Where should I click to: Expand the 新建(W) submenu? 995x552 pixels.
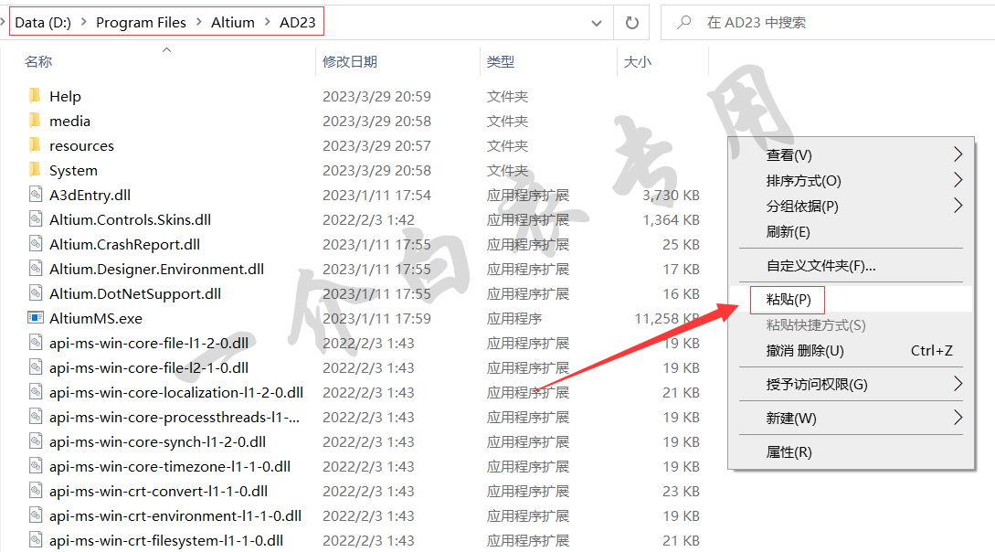click(958, 418)
